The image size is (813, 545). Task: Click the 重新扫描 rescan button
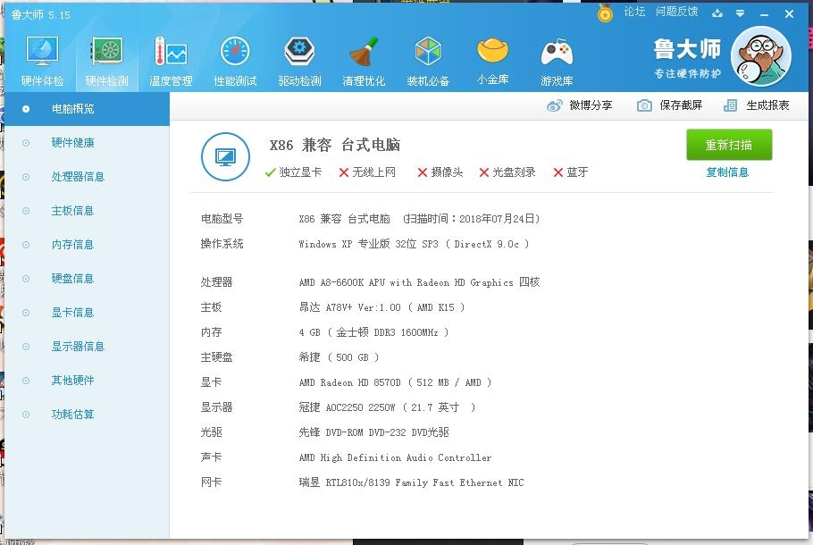(729, 145)
